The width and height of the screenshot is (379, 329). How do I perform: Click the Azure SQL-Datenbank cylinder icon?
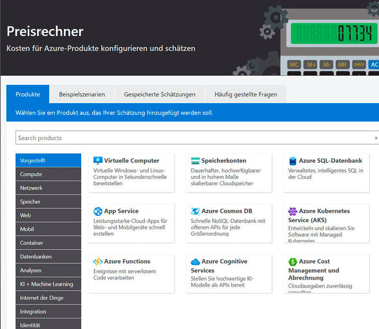pos(293,161)
